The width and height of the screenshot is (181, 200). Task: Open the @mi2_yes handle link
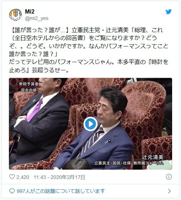point(37,18)
